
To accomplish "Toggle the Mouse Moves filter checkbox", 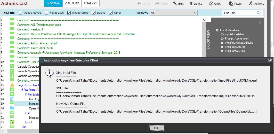I will (x=20, y=13).
